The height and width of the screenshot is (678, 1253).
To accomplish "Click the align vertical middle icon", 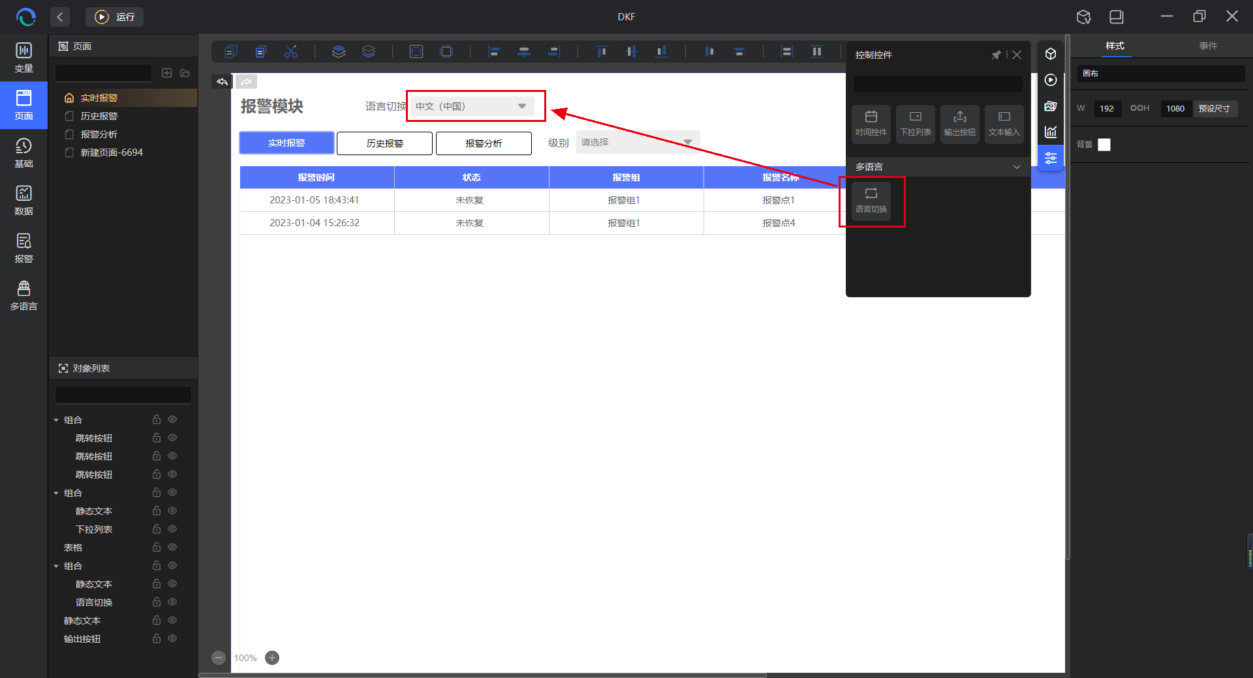I will tap(632, 52).
